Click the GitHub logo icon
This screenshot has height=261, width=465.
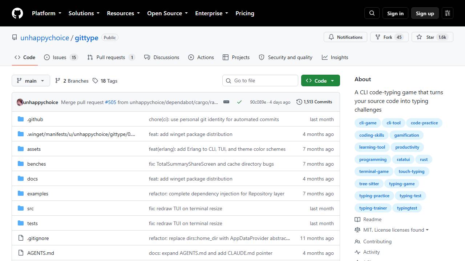tap(17, 13)
